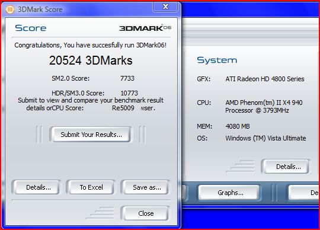320x230 pixels.
Task: Click the 3DMark06 logo
Action: point(145,28)
